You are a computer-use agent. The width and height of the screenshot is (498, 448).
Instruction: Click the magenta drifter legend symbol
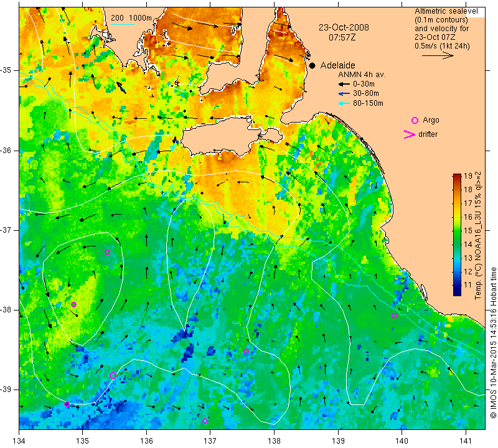pyautogui.click(x=410, y=134)
